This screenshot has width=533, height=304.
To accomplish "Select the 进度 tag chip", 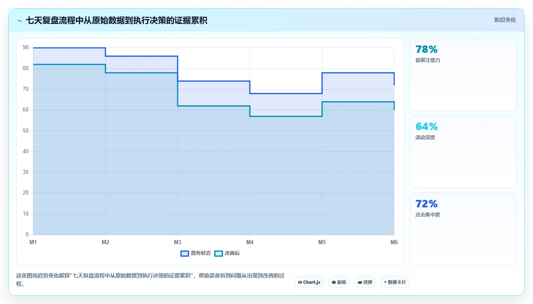I will point(365,282).
